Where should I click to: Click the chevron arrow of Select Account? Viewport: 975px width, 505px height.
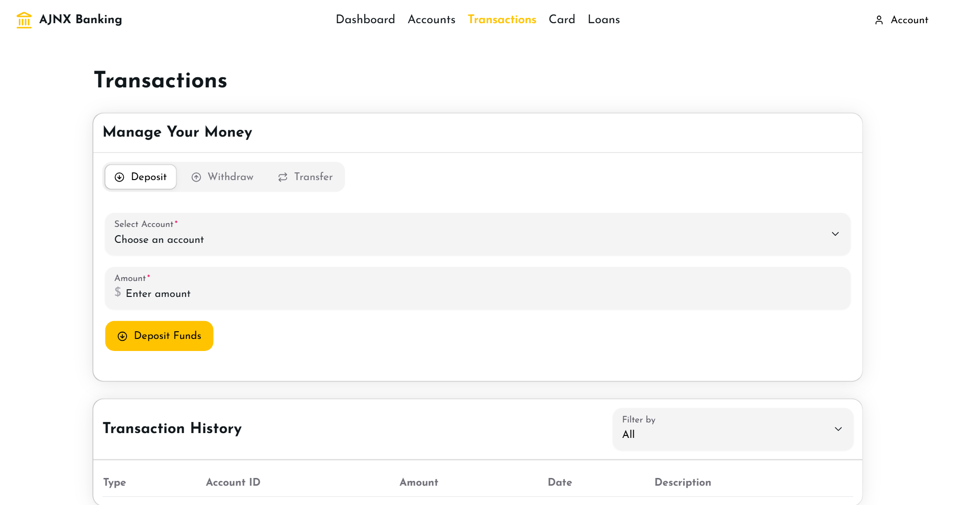point(835,234)
